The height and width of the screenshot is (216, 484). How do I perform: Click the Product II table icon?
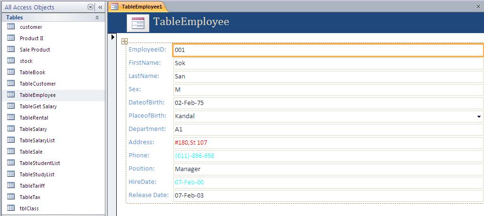point(11,38)
